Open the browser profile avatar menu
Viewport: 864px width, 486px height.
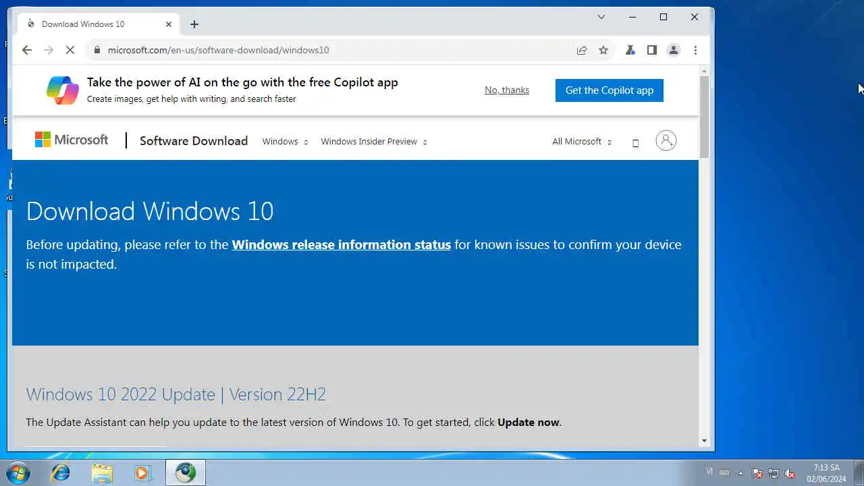673,50
